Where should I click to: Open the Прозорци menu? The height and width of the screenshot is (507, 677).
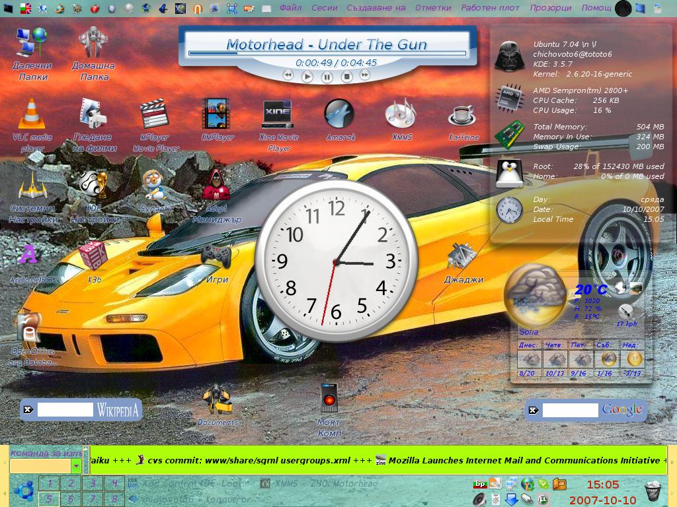pos(551,8)
